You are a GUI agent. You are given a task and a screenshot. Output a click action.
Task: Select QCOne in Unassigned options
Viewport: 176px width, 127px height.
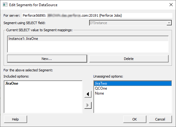pyautogui.click(x=133, y=88)
